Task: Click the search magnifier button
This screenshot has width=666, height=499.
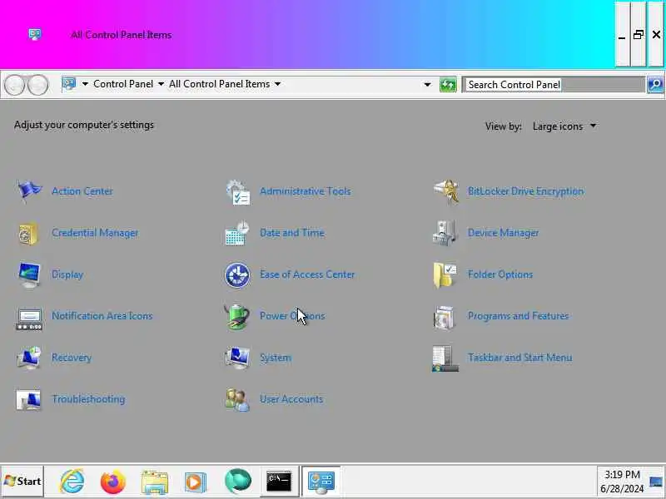Action: pos(655,85)
